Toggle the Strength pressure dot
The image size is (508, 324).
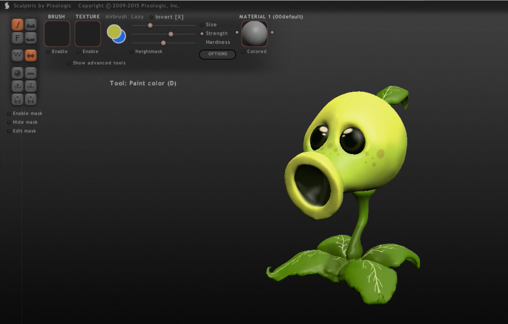point(202,33)
